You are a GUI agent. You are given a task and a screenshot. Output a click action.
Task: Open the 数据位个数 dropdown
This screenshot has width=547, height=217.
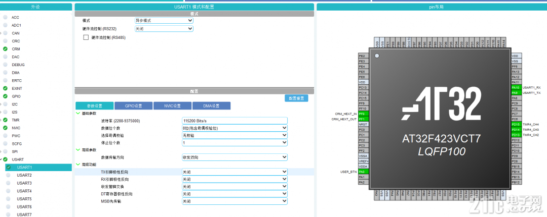[x=235, y=128]
